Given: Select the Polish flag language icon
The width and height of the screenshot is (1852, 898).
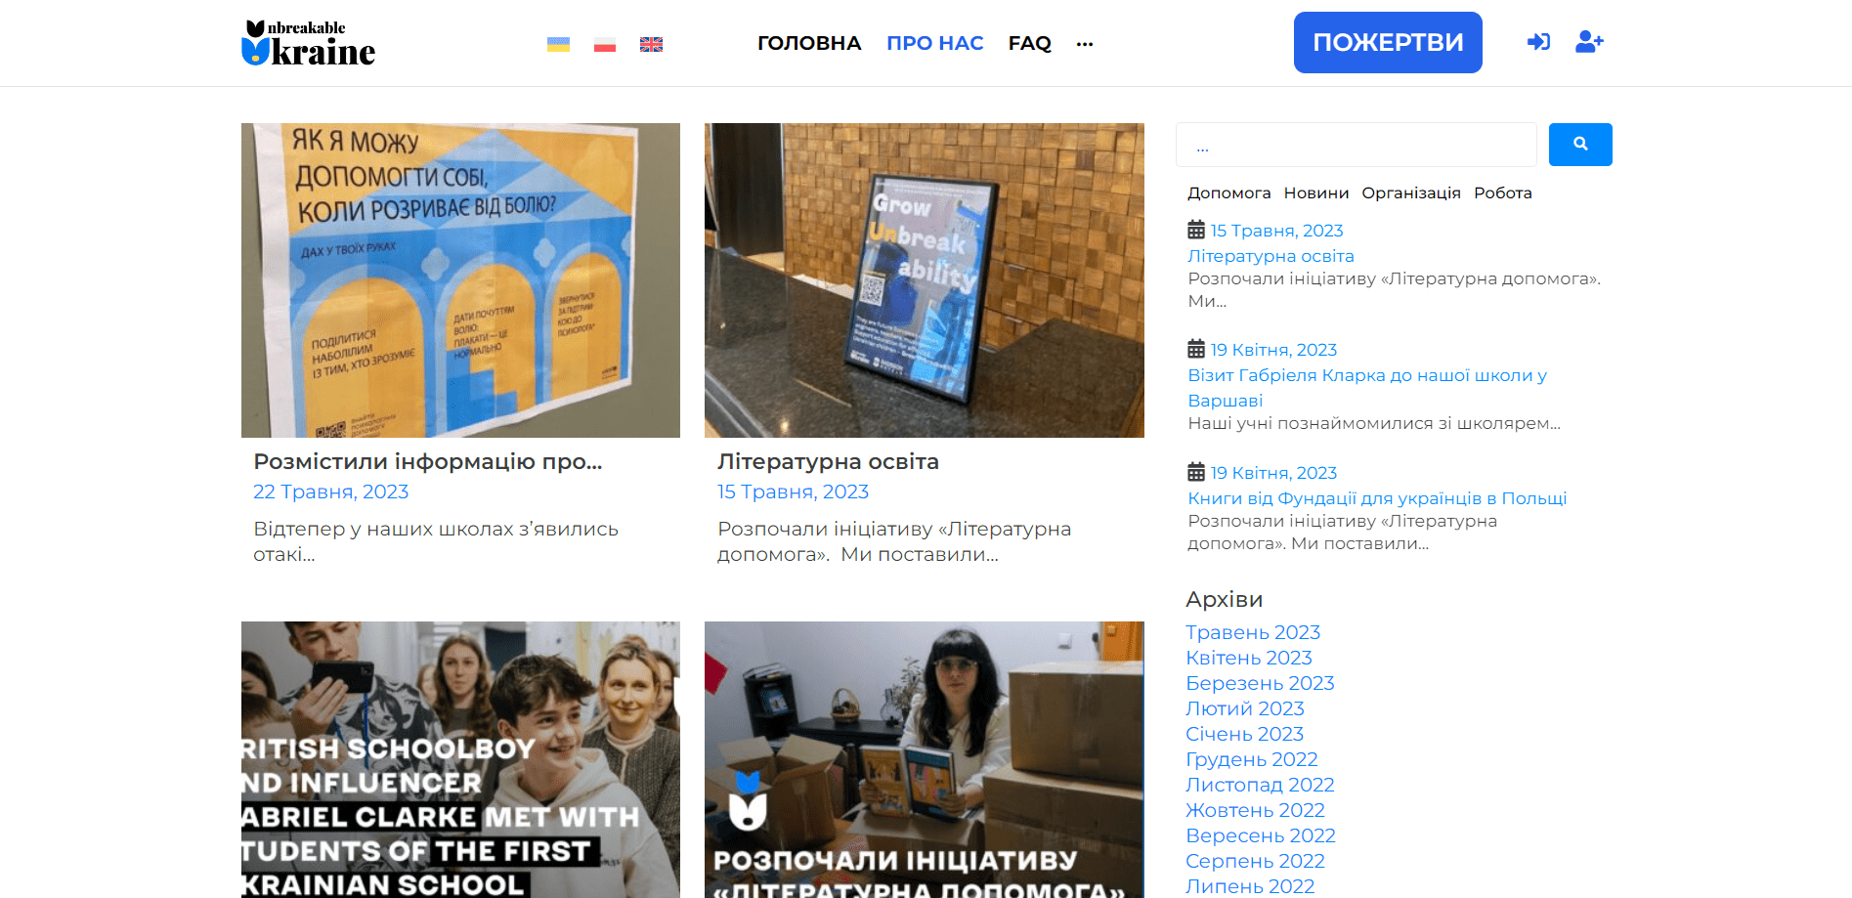Looking at the screenshot, I should (x=605, y=44).
